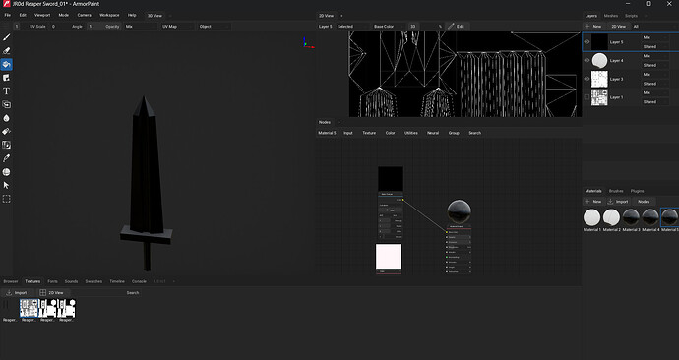Click the grid icon beside textures 2D View
This screenshot has width=679, height=360.
click(43, 293)
